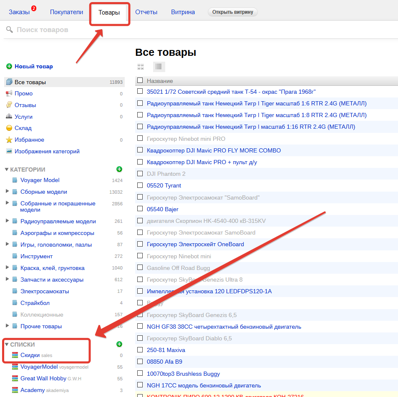Collapse the КАТЕГОРИИ section
This screenshot has width=398, height=397.
[x=7, y=170]
